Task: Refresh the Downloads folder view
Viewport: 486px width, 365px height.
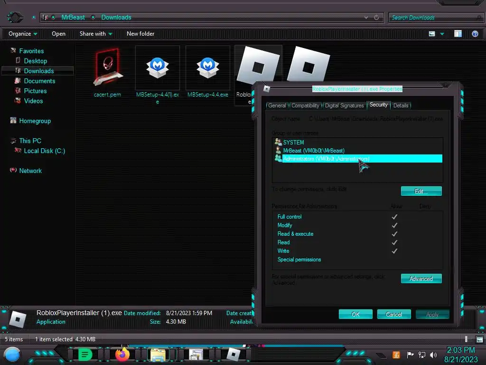Action: (x=376, y=18)
